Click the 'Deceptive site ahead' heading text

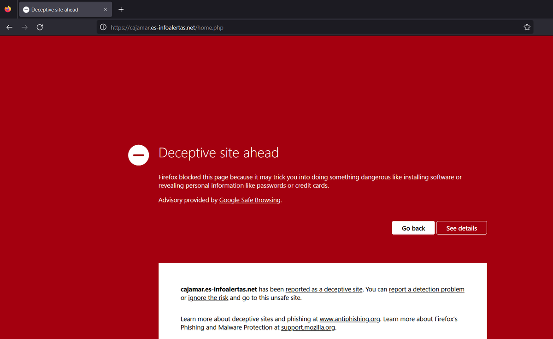tap(218, 153)
